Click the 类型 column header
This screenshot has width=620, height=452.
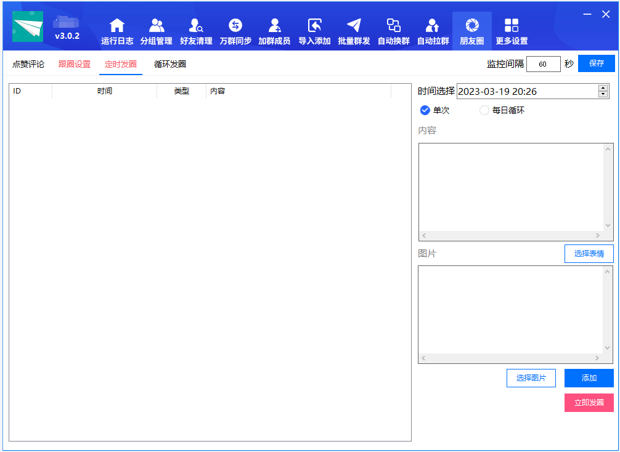pyautogui.click(x=181, y=91)
